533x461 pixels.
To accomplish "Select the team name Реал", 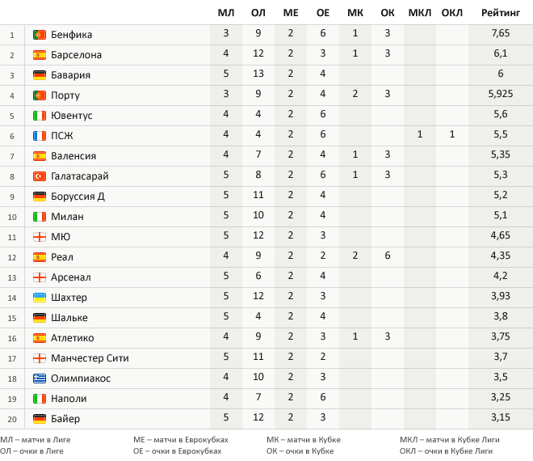I will pos(62,257).
